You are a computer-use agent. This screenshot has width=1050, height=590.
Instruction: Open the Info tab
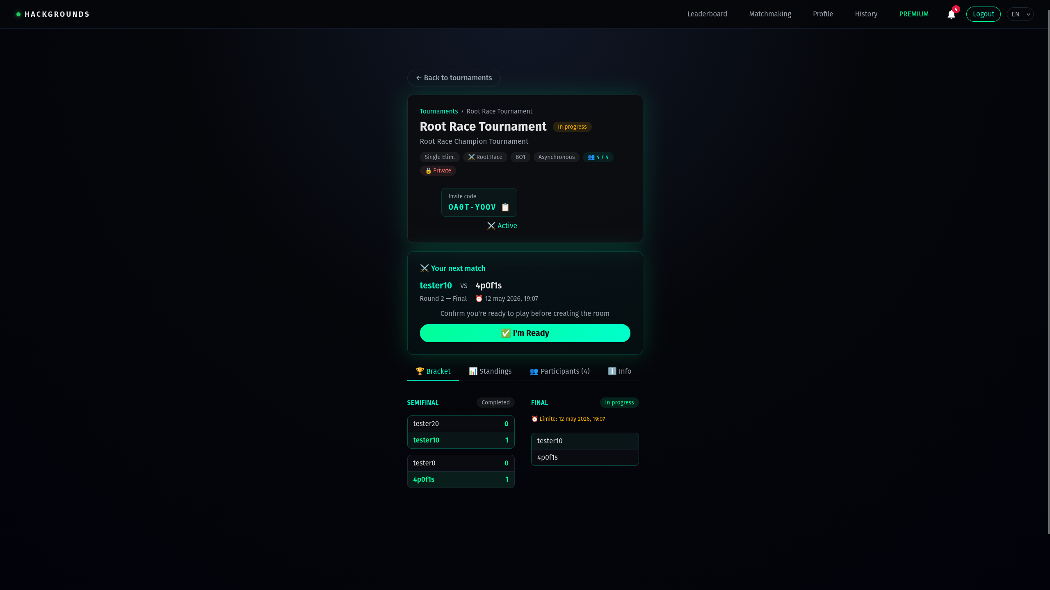619,371
